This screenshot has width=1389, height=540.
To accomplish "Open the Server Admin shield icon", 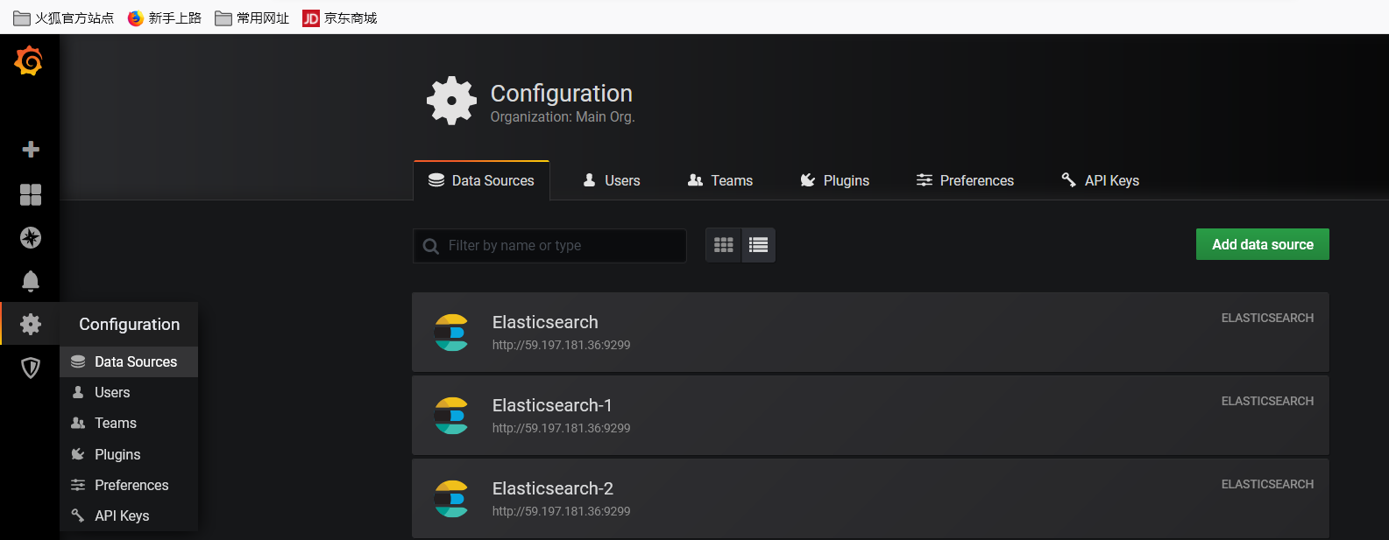I will tap(31, 368).
